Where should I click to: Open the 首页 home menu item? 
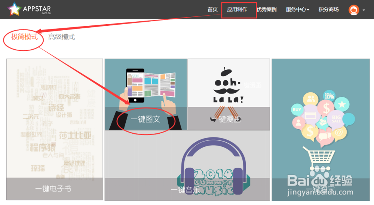(x=212, y=10)
